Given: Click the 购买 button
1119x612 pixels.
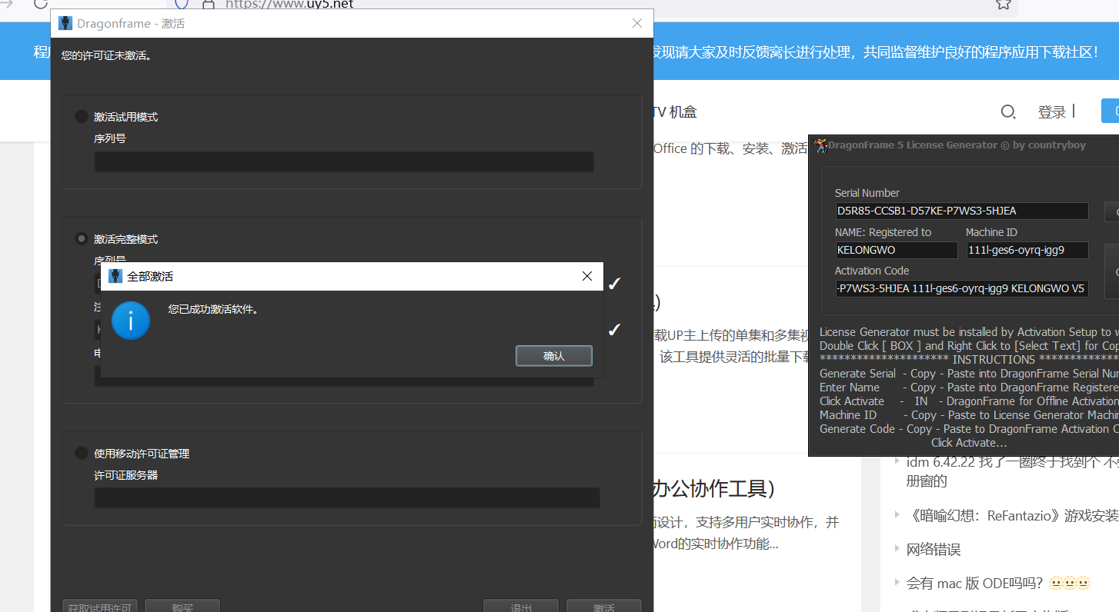Looking at the screenshot, I should 182,607.
